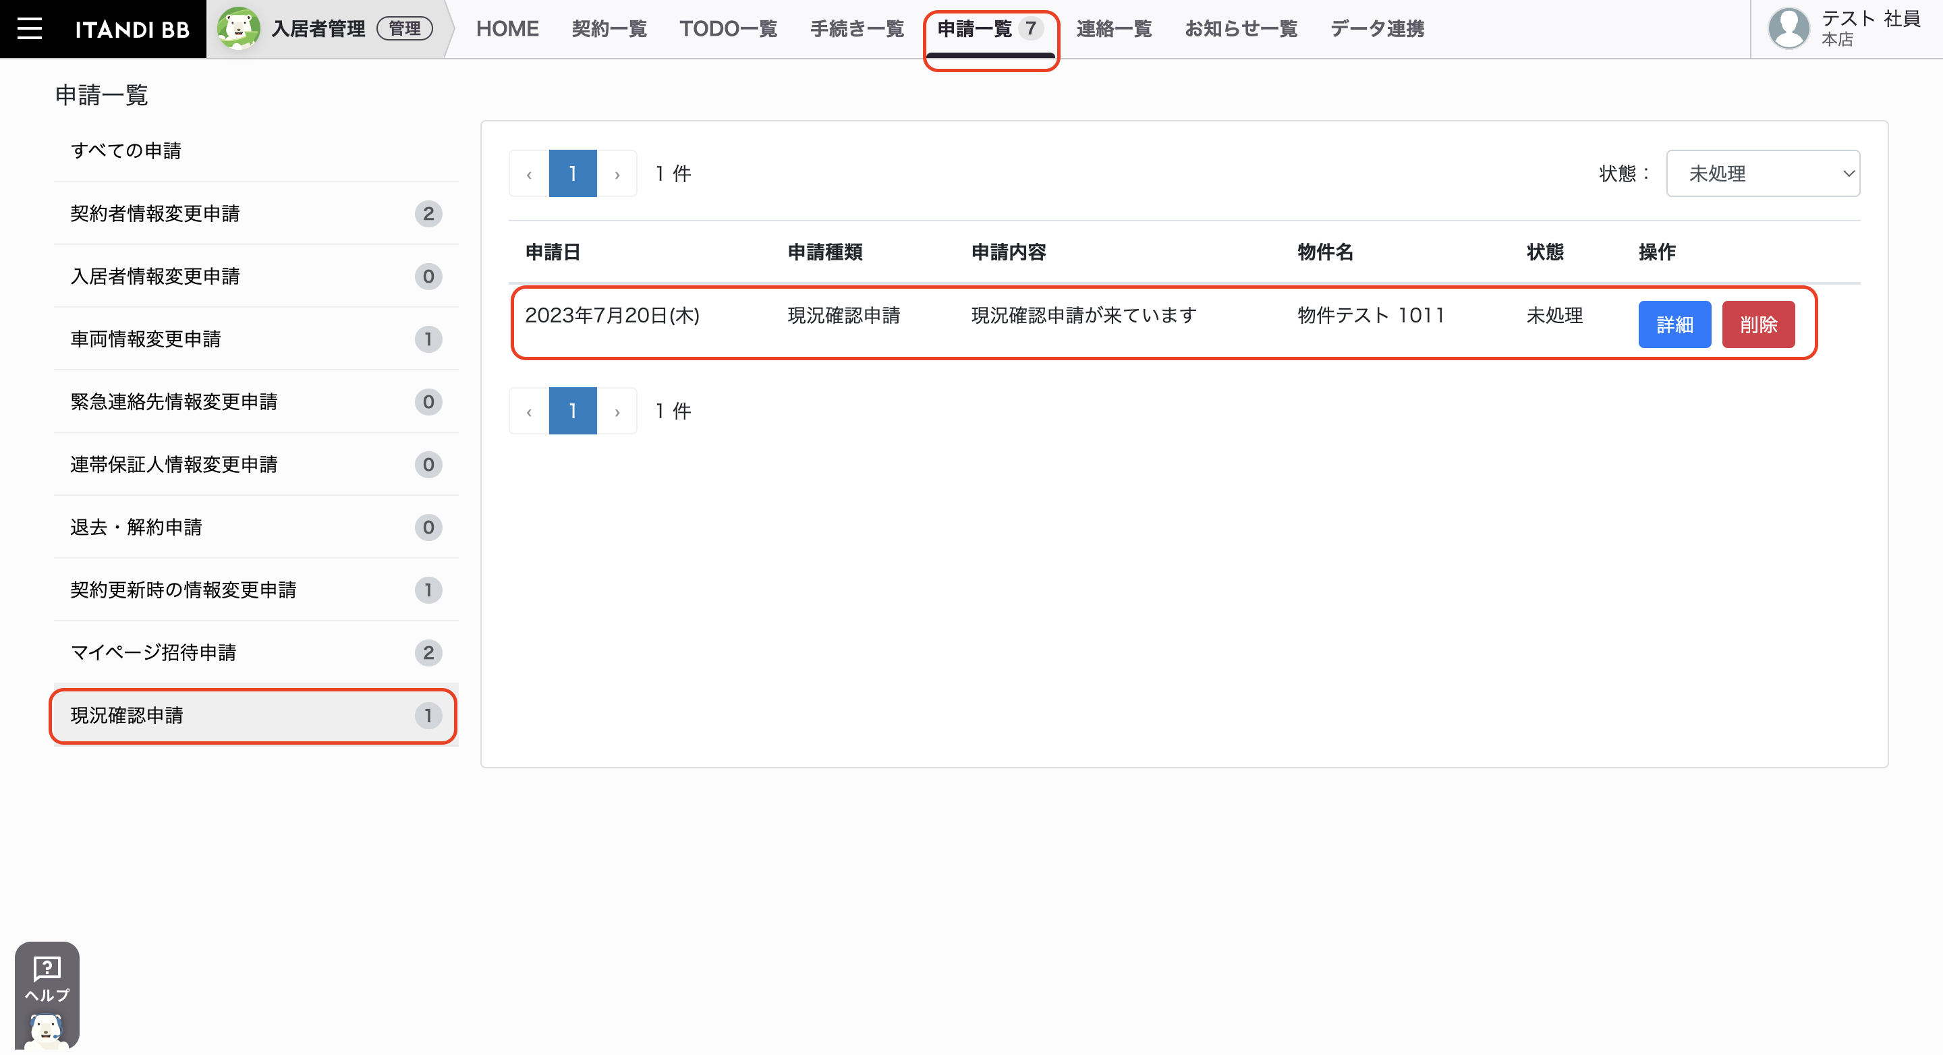The height and width of the screenshot is (1055, 1943).
Task: Select 車両情報変更申請 in the sidebar
Action: point(256,339)
